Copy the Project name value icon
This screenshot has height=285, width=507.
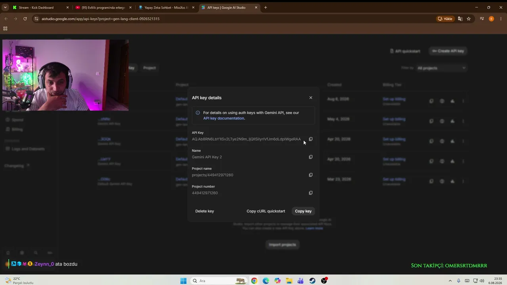coord(311,175)
